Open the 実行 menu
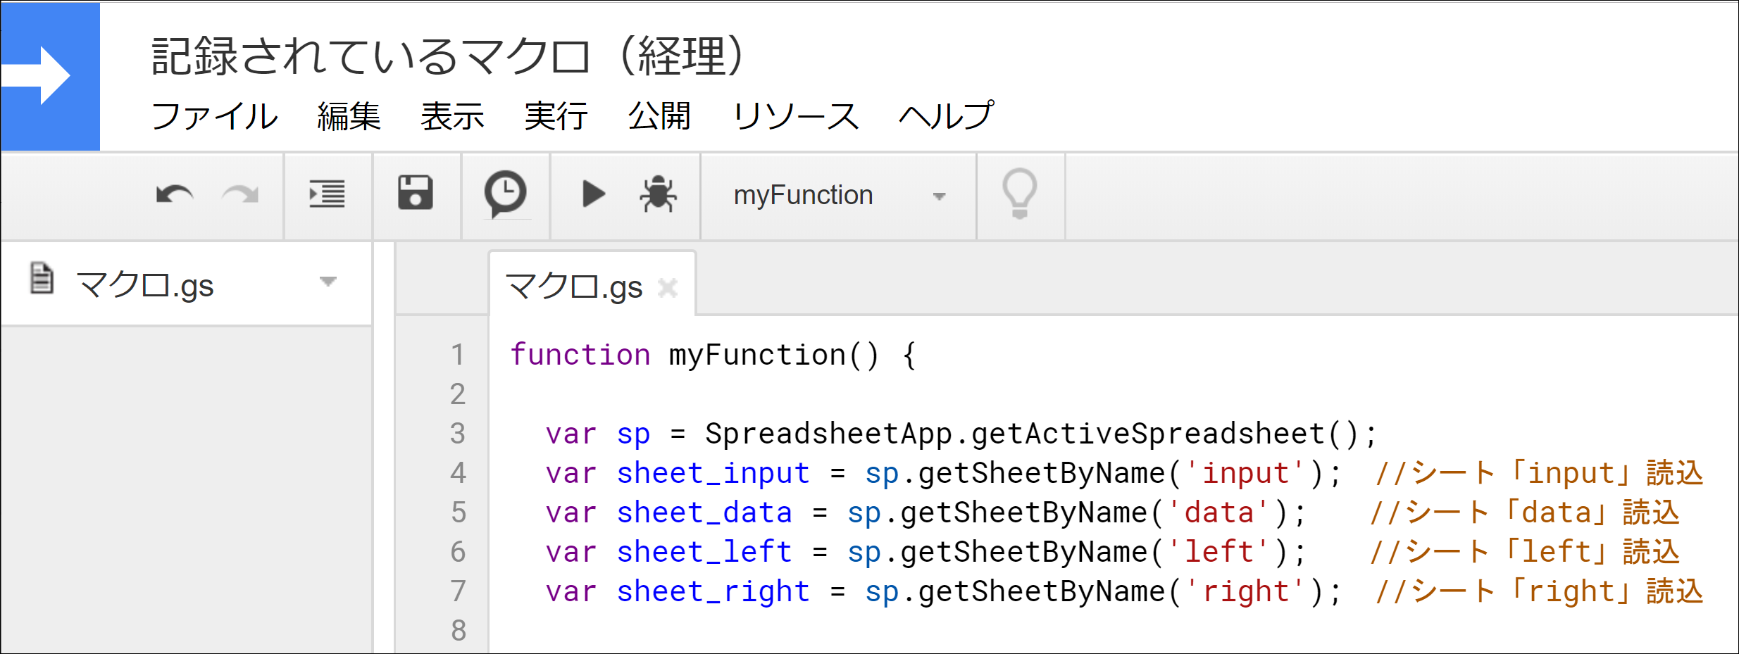This screenshot has height=654, width=1739. [x=556, y=116]
